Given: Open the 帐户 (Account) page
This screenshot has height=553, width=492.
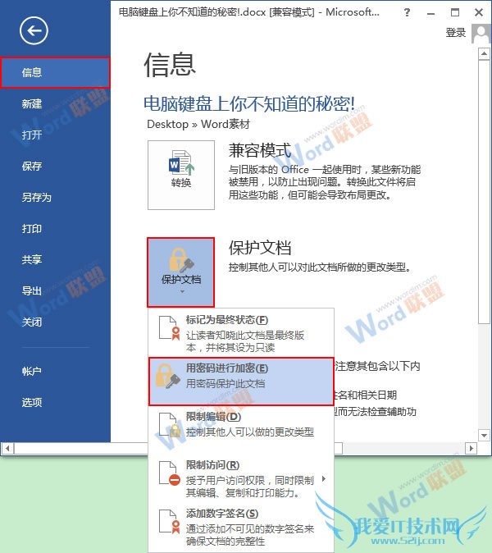Looking at the screenshot, I should click(x=55, y=371).
